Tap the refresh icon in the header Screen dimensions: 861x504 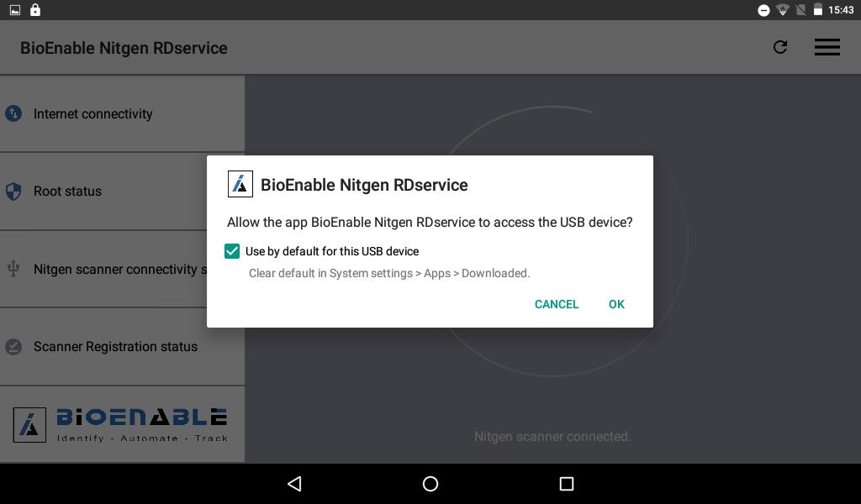click(779, 47)
